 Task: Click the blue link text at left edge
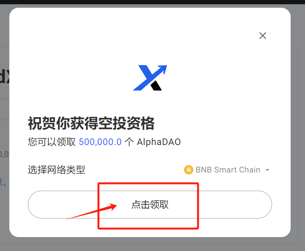(x=3, y=182)
